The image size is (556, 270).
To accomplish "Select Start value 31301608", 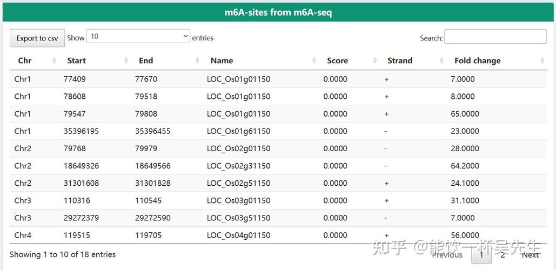I will click(81, 183).
